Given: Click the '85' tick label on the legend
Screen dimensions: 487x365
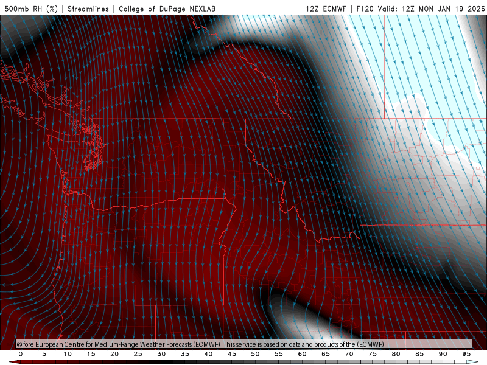Looking at the screenshot, I should click(x=419, y=354).
